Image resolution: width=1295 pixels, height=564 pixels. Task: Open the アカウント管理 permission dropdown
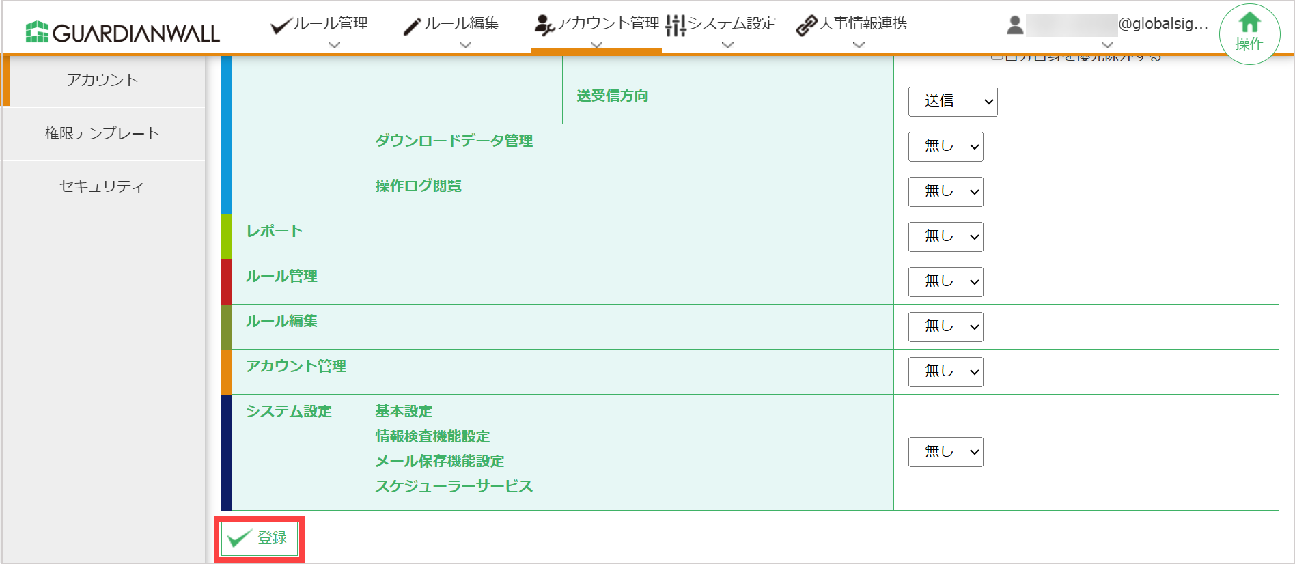click(x=945, y=372)
